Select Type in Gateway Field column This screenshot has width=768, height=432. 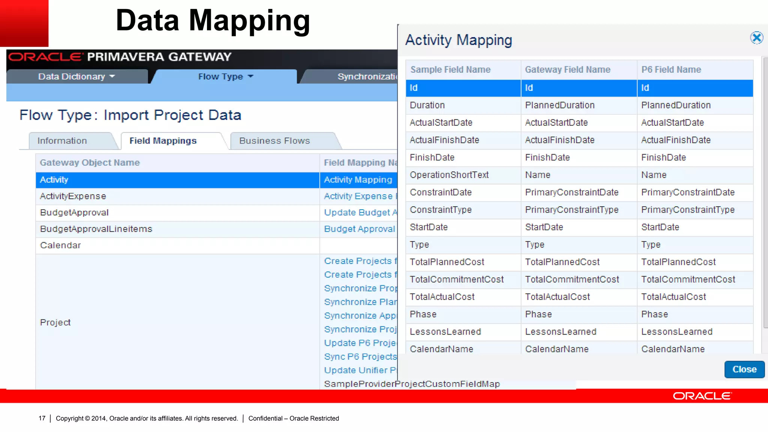coord(579,245)
